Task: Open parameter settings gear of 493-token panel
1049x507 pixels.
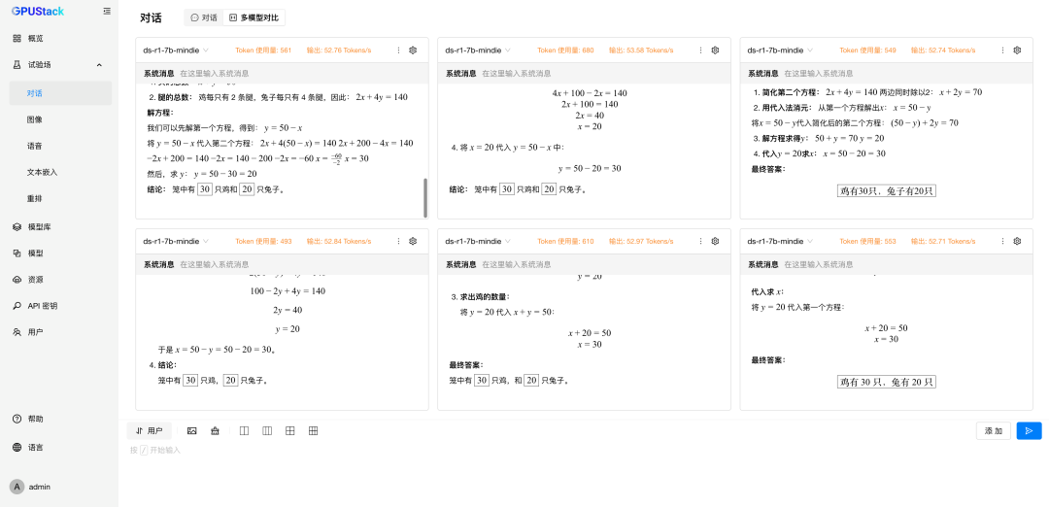Action: pyautogui.click(x=413, y=241)
